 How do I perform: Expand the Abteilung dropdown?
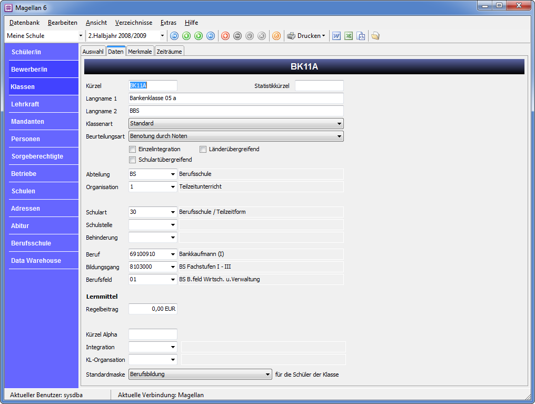tap(173, 174)
